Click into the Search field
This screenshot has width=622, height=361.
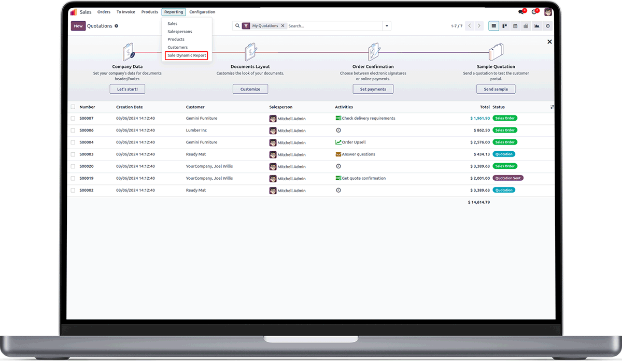click(x=334, y=26)
